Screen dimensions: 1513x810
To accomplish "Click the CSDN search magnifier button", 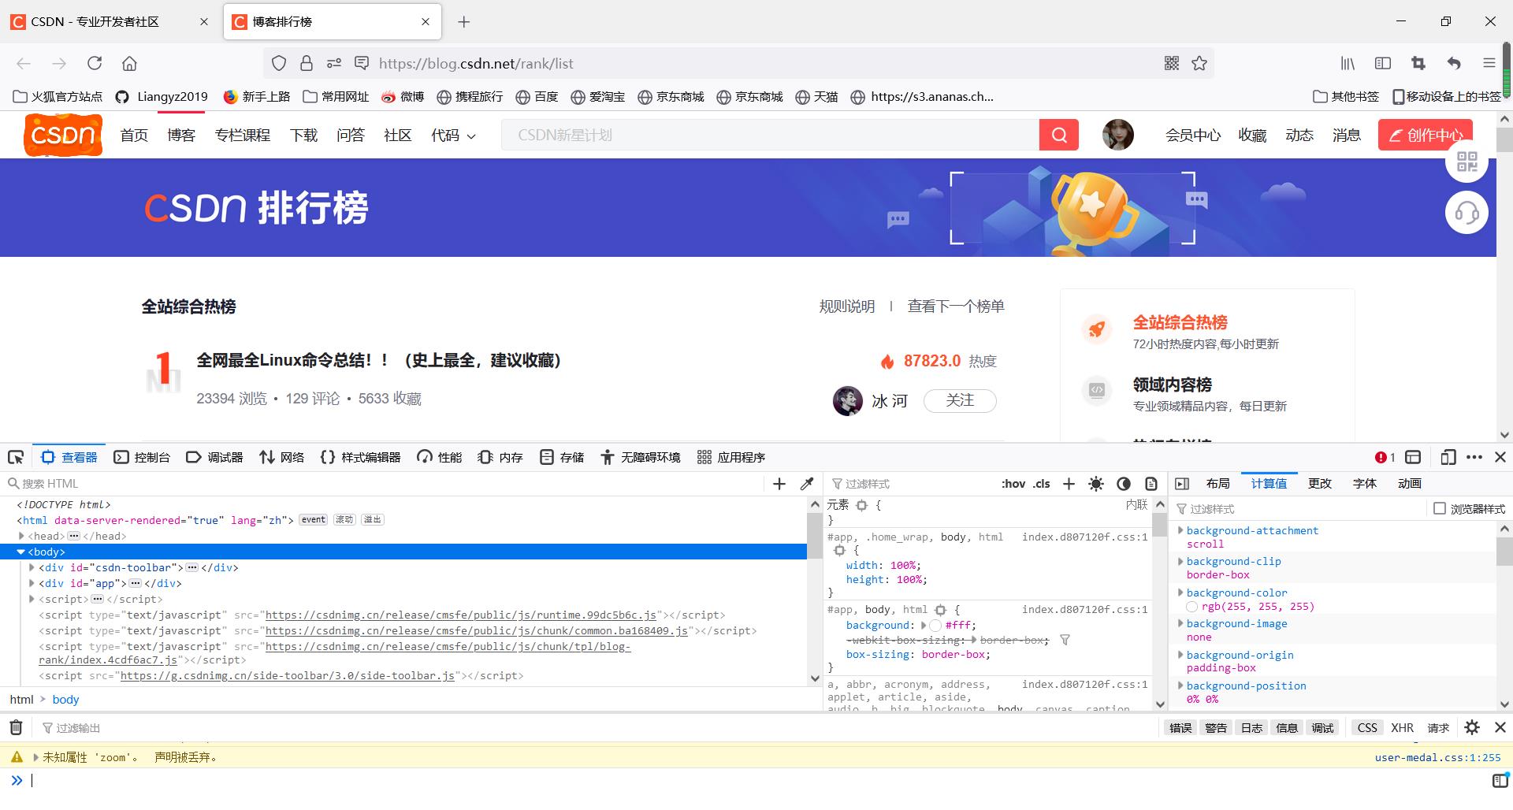I will (1059, 136).
